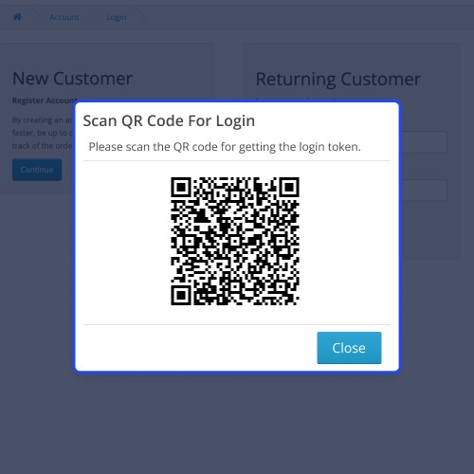Click the scan instruction text in the dialog

[225, 147]
